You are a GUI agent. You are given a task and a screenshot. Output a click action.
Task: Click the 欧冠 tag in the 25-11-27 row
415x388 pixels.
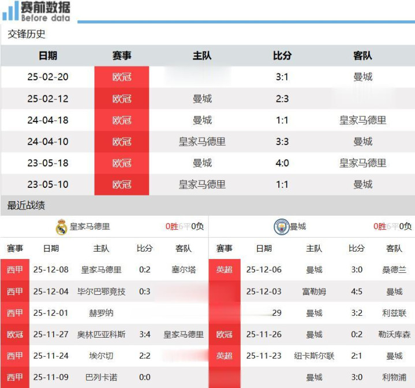15,334
